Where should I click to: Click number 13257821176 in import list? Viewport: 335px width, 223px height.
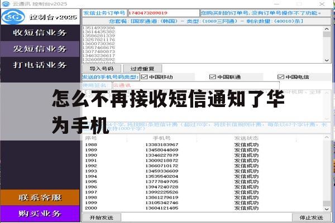(99, 40)
